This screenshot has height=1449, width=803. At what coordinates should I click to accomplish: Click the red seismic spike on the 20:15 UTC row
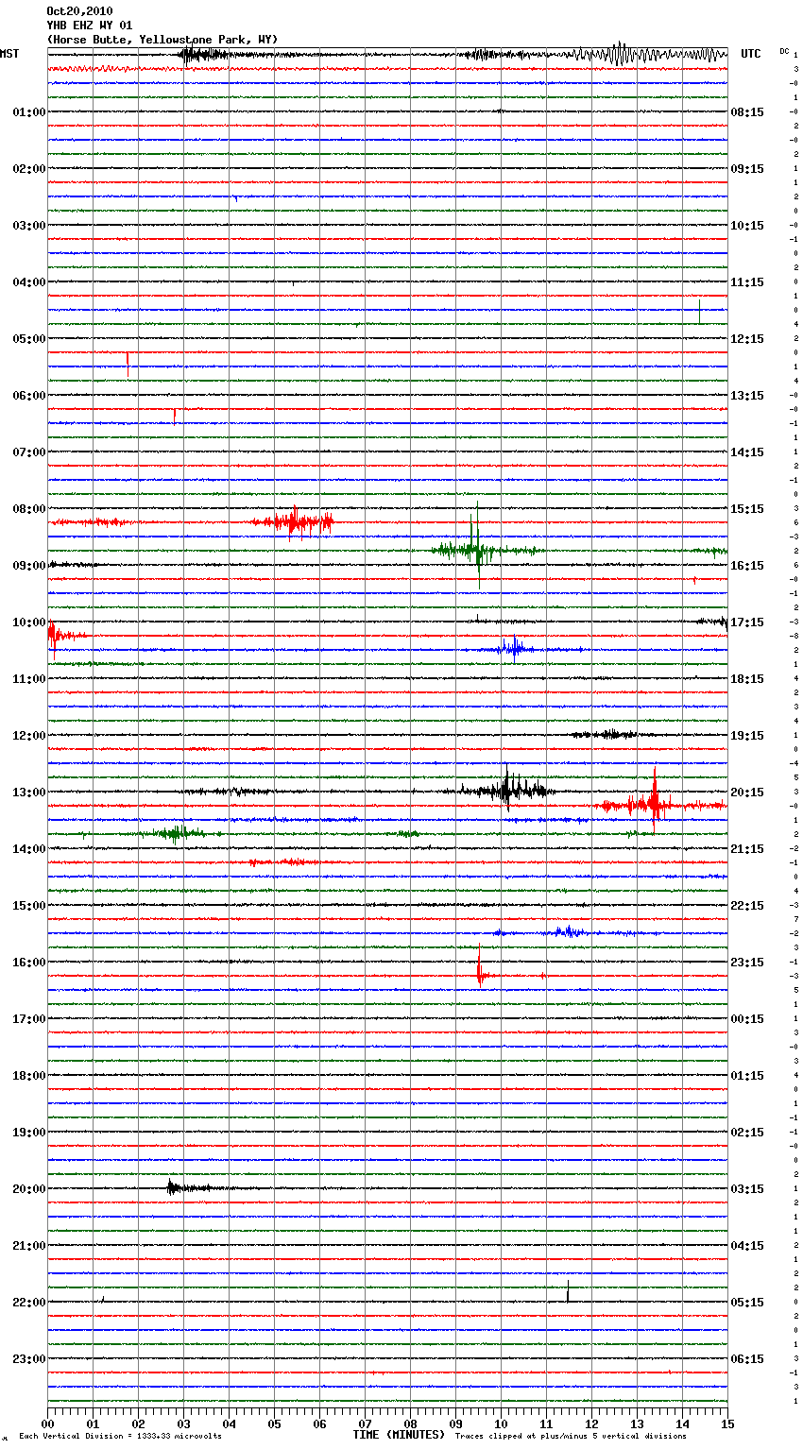pos(654,803)
